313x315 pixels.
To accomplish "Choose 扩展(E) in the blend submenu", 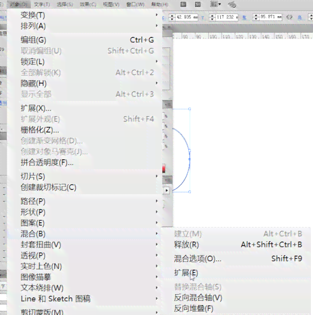I will point(237,273).
